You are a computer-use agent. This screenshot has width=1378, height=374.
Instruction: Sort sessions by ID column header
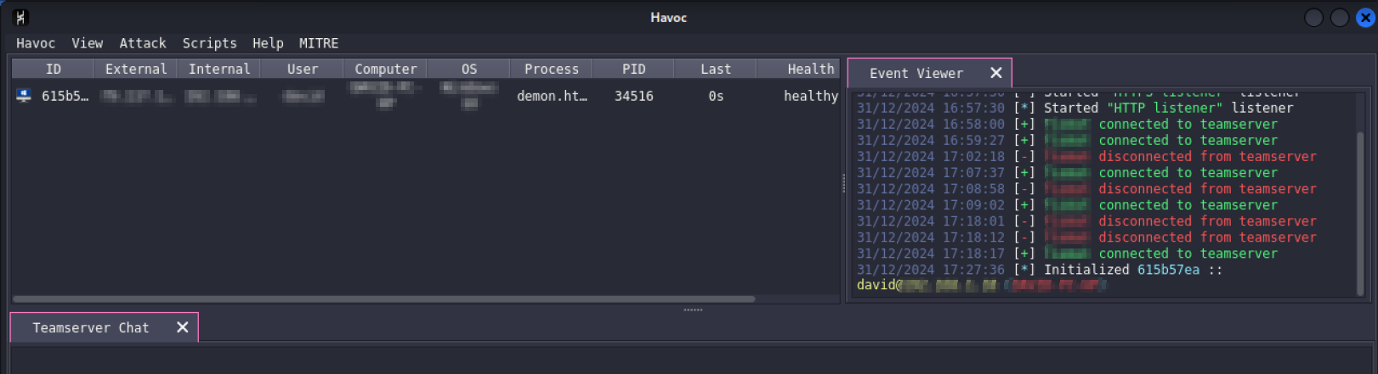click(x=54, y=70)
